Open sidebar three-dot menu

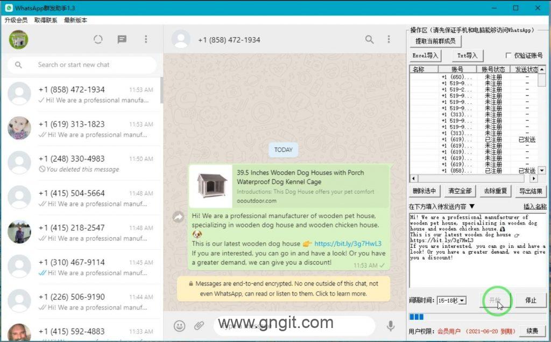click(146, 39)
